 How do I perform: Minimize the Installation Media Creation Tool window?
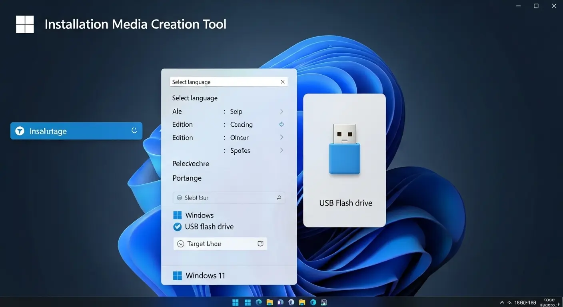(519, 6)
